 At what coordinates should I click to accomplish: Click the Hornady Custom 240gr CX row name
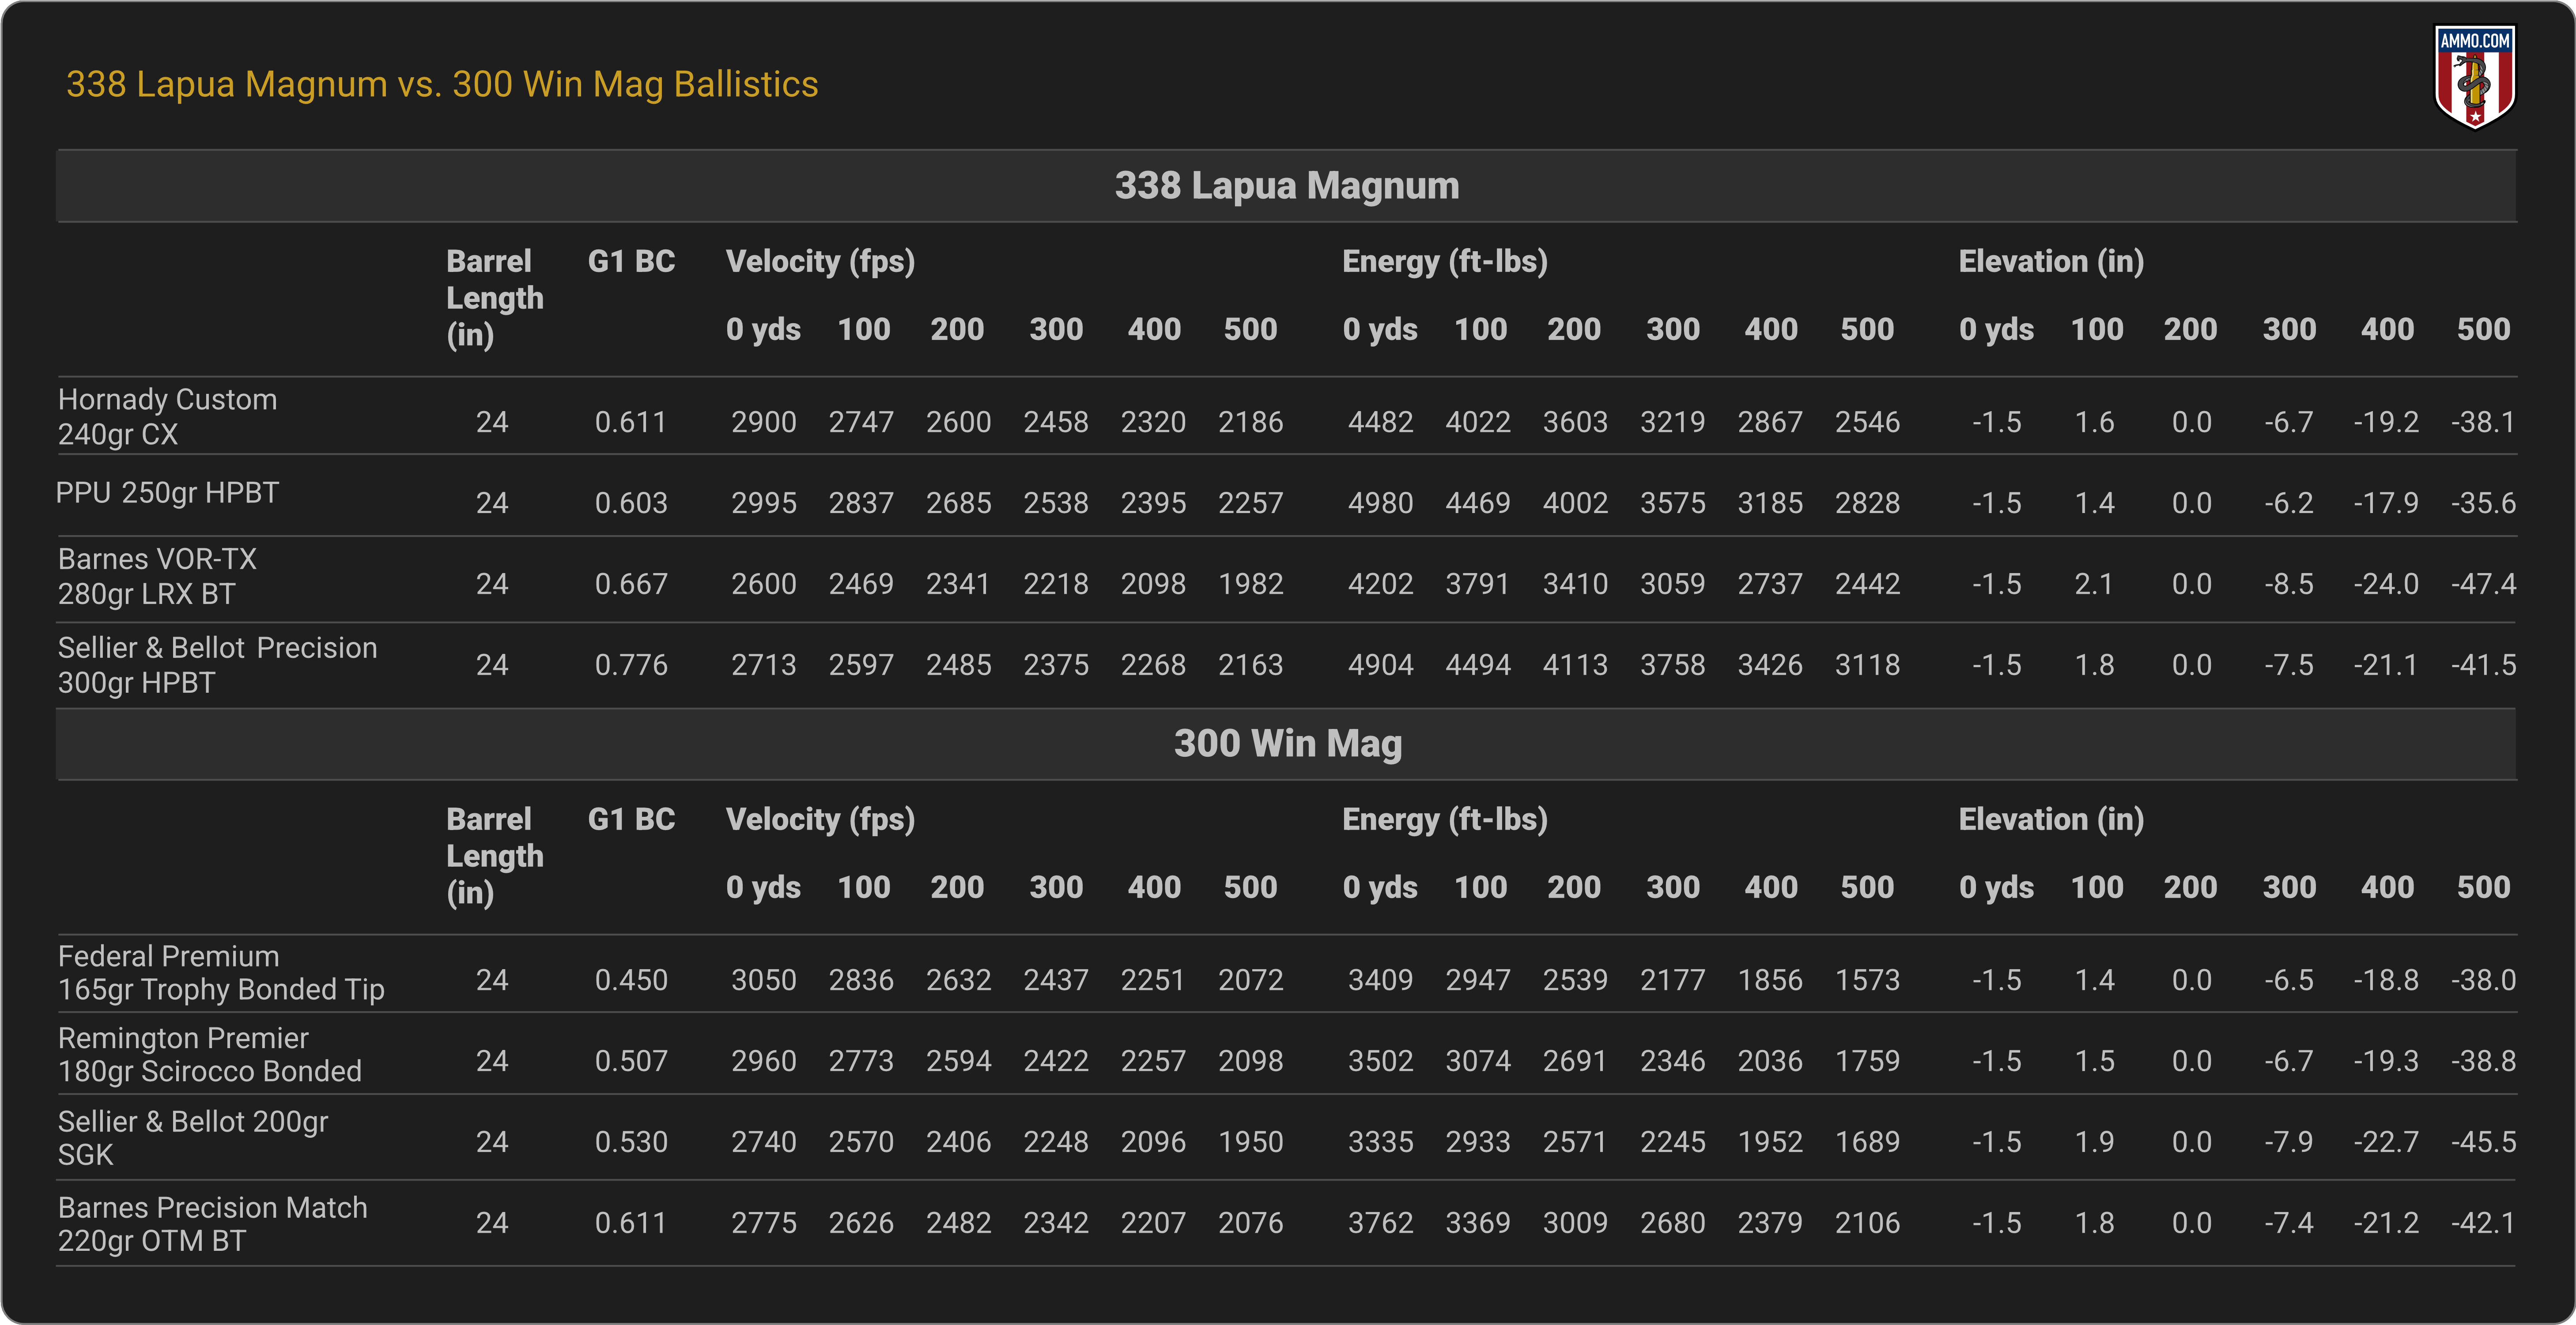167,417
